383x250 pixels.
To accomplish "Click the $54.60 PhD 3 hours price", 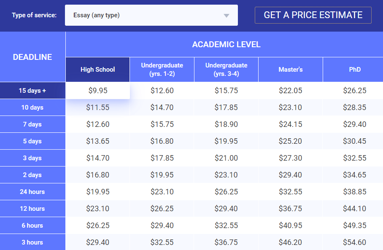I will click(x=354, y=242).
